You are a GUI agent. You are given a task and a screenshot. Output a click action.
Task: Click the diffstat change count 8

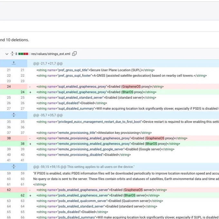pos(16,54)
